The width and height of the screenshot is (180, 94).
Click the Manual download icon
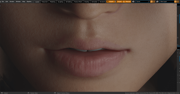tap(124, 2)
